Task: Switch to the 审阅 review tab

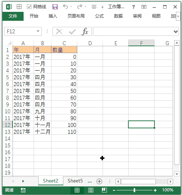Action: (137, 16)
